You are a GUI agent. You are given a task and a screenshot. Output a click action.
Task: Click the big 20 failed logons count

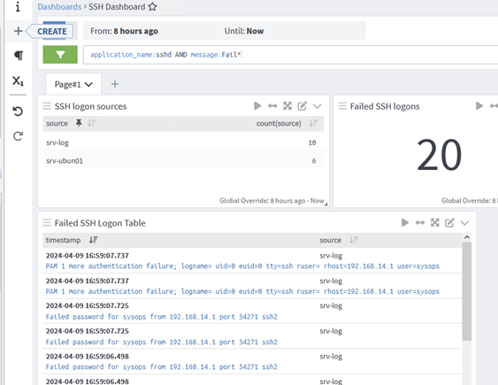439,155
